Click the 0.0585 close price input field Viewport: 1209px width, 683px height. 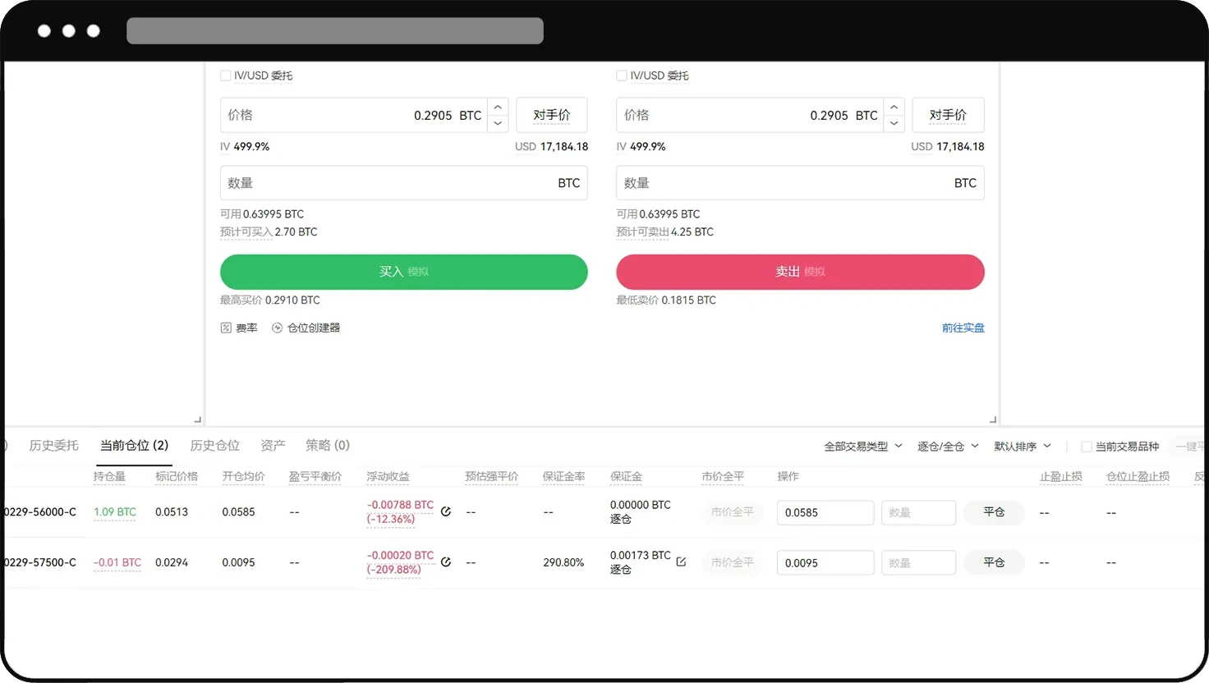(x=825, y=512)
